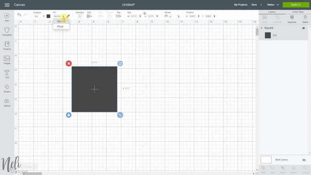Open the Linetype Cut dropdown
The width and height of the screenshot is (311, 175).
(x=39, y=16)
